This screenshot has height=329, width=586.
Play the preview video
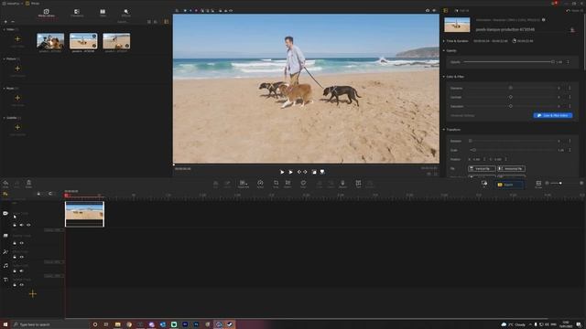282,172
